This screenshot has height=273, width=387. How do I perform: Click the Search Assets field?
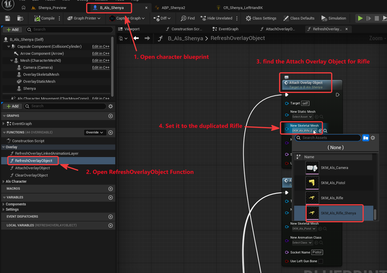pyautogui.click(x=328, y=138)
